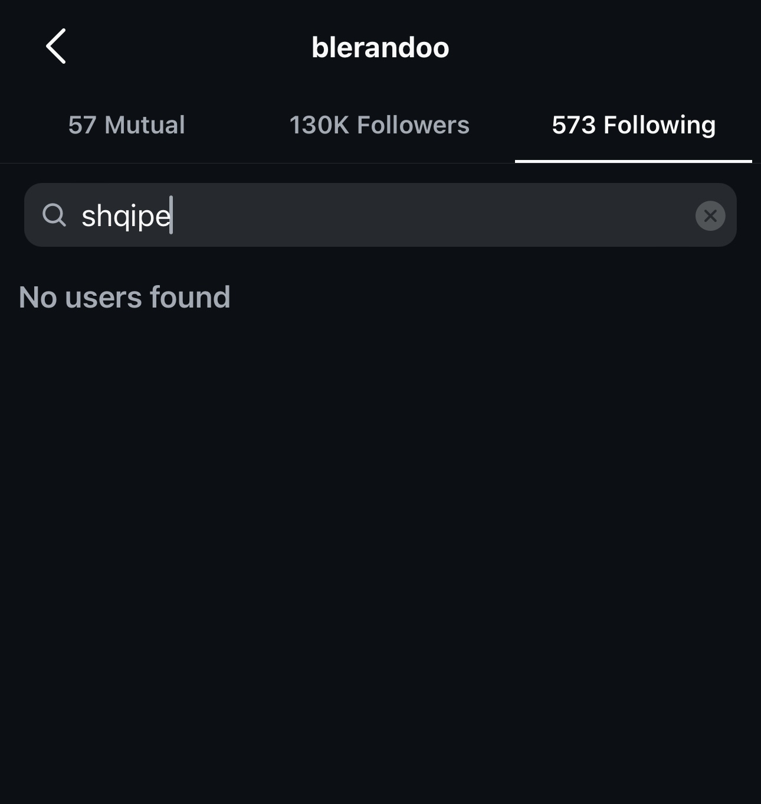This screenshot has width=761, height=804.
Task: Click the empty results area below message
Action: click(380, 531)
